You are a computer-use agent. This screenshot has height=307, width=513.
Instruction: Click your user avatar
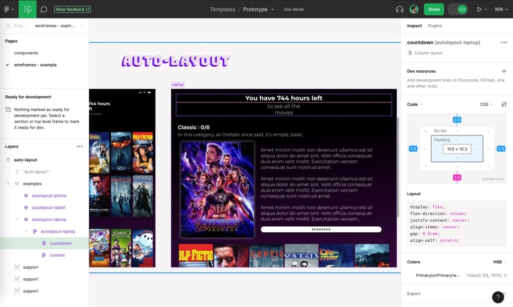tap(413, 9)
